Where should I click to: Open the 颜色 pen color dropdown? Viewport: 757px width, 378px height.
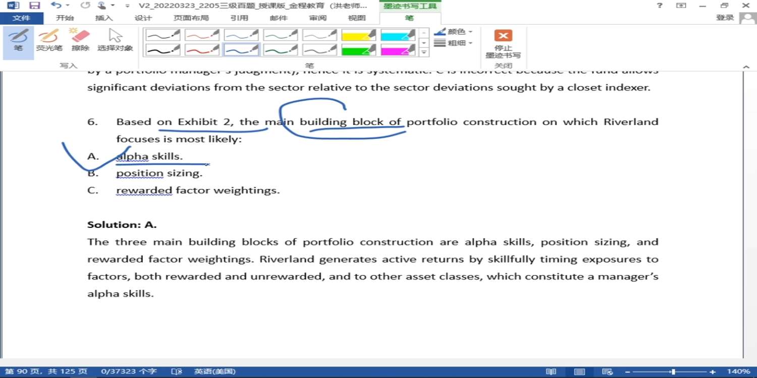pyautogui.click(x=453, y=32)
